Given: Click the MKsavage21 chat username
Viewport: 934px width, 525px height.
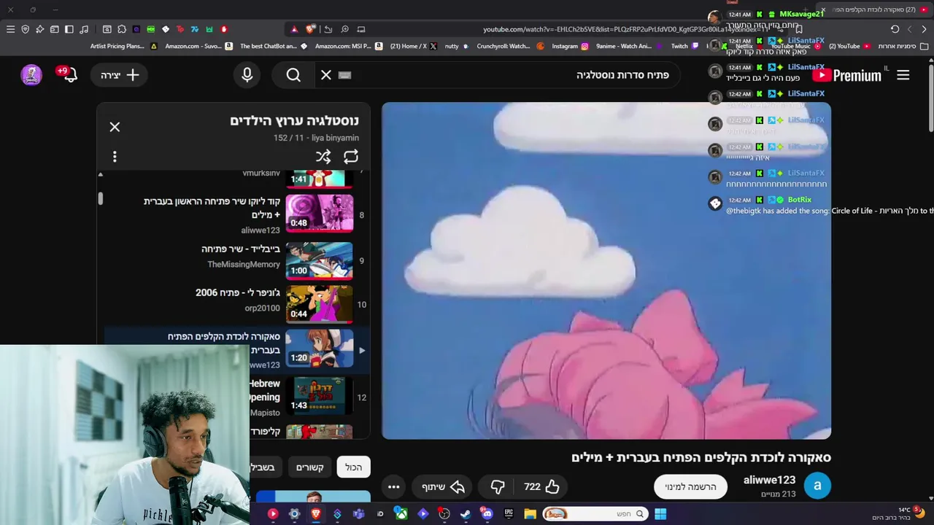Looking at the screenshot, I should tap(801, 14).
